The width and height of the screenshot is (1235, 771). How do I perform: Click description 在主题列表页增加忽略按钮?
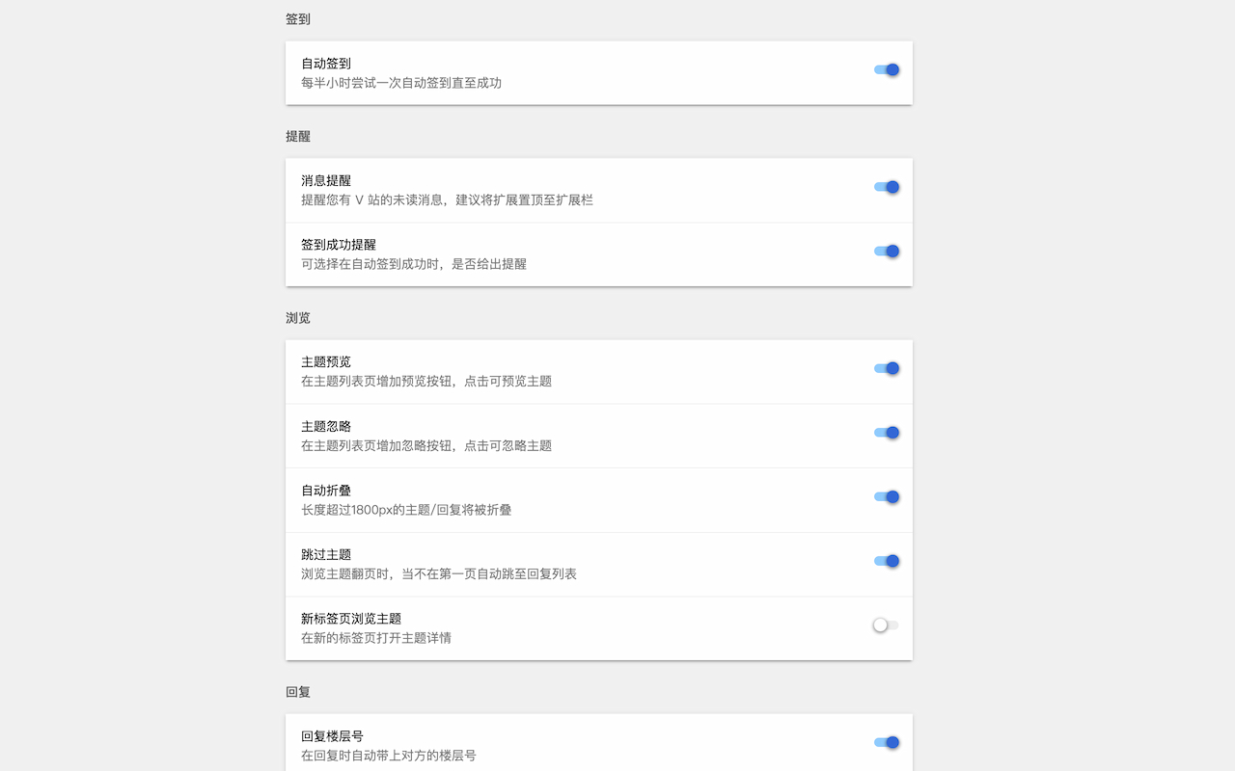[x=426, y=446]
